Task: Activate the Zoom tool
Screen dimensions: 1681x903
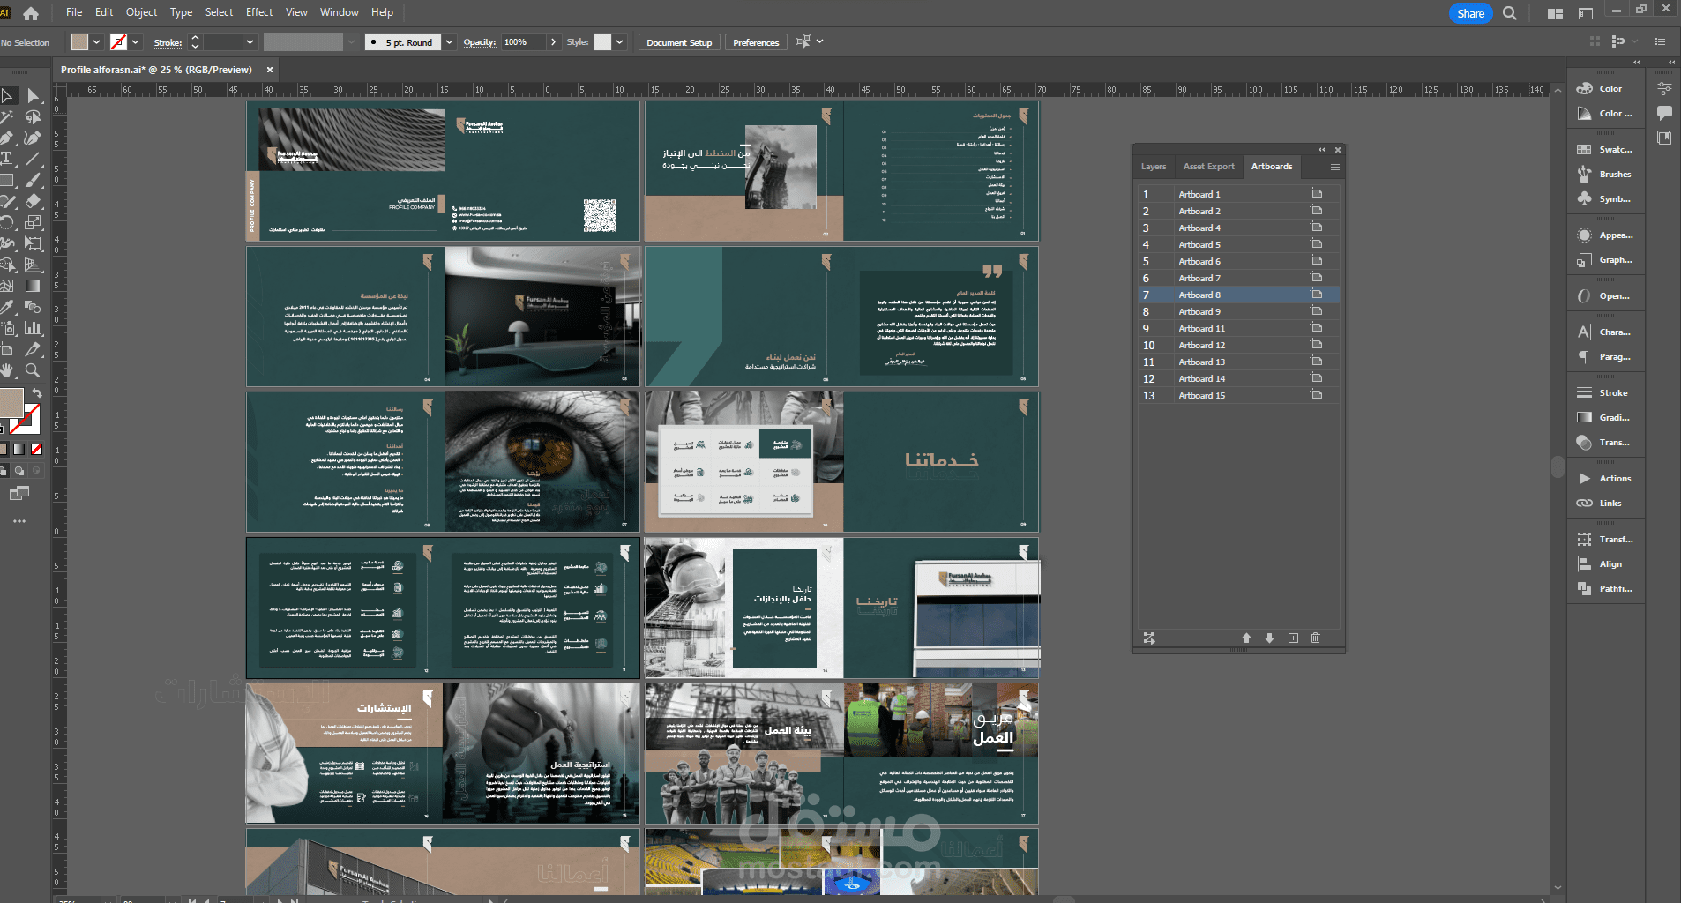Action: [x=33, y=371]
